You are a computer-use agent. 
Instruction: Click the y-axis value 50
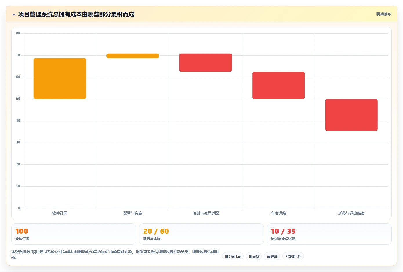coord(18,99)
